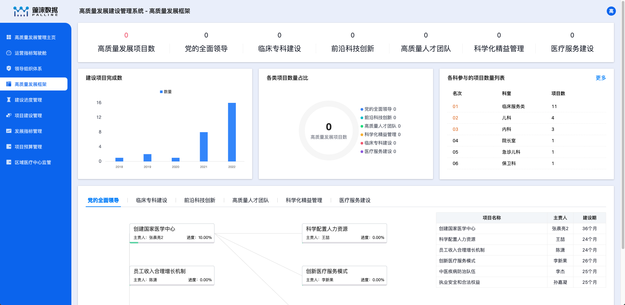Viewport: 625px width, 305px height.
Task: Click 内科 row in department list
Action: [527, 129]
